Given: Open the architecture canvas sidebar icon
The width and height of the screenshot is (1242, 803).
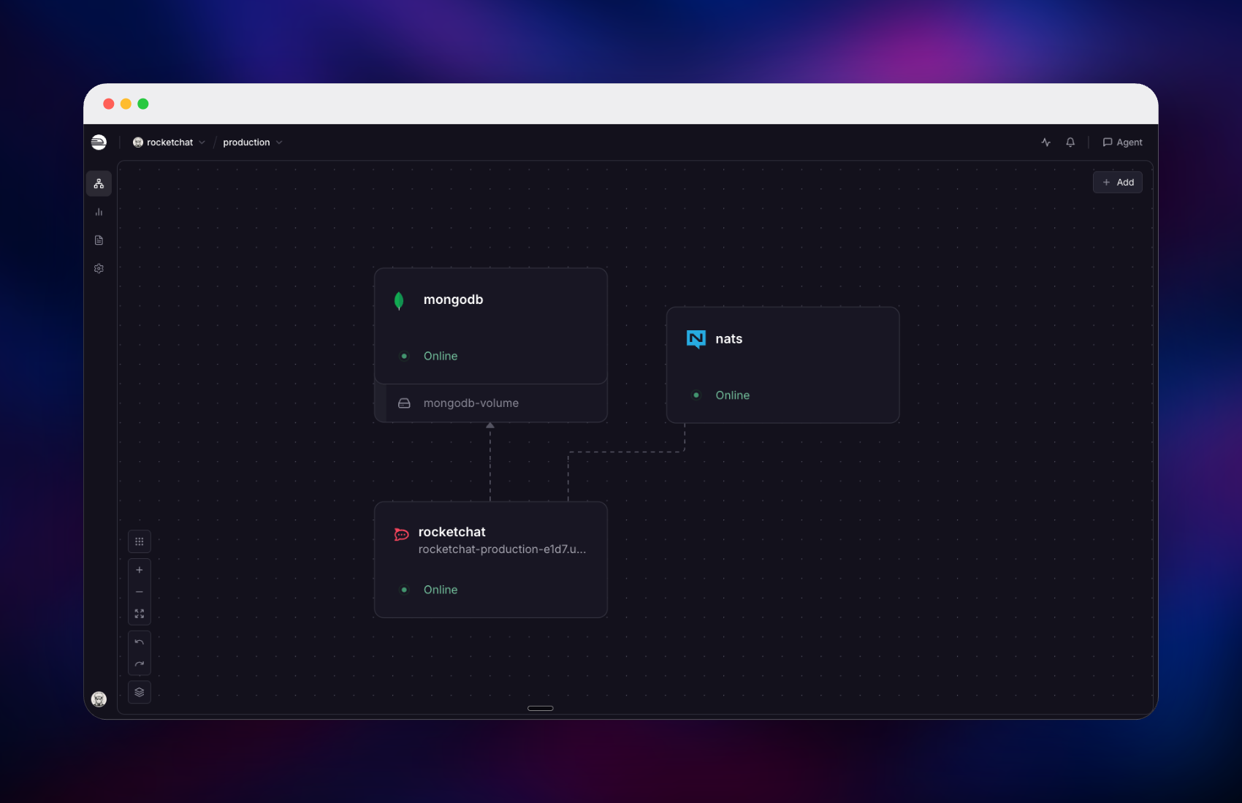Looking at the screenshot, I should (99, 183).
